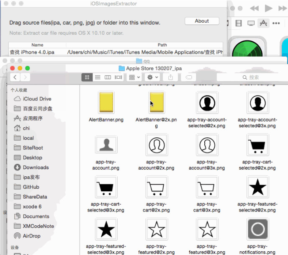Open Apps library in iTunes

263,23
